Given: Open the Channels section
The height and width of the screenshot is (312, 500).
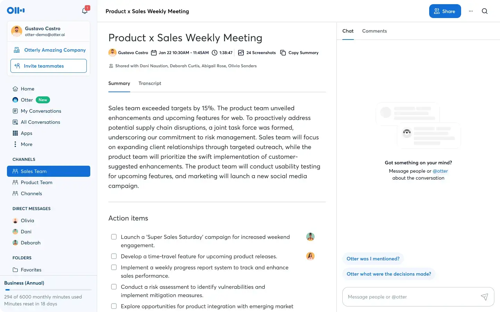Looking at the screenshot, I should pyautogui.click(x=31, y=193).
